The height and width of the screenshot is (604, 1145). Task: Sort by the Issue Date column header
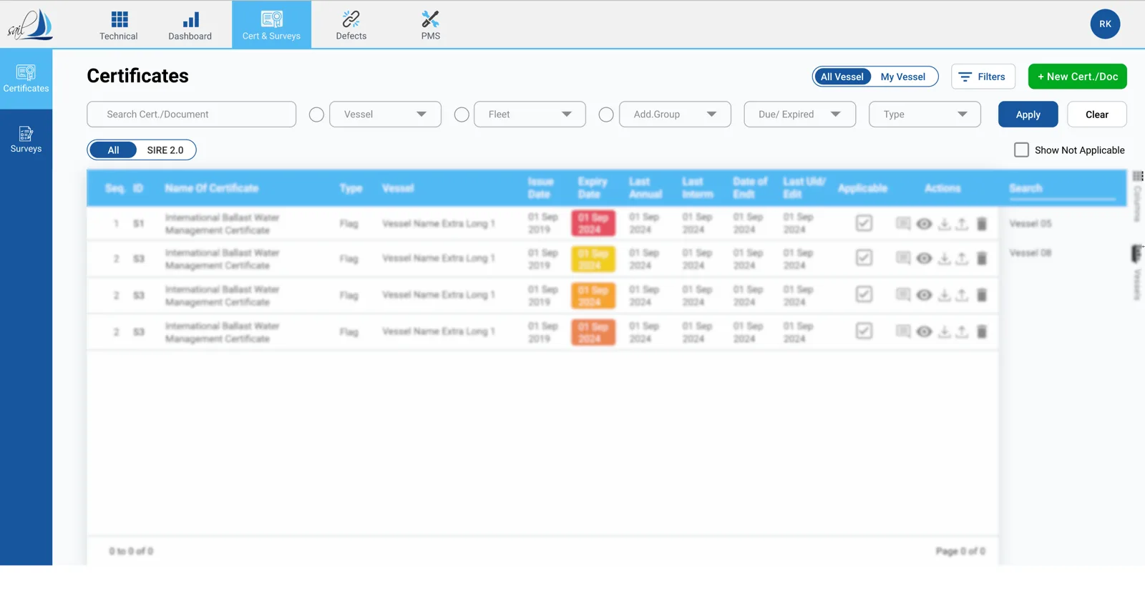541,188
